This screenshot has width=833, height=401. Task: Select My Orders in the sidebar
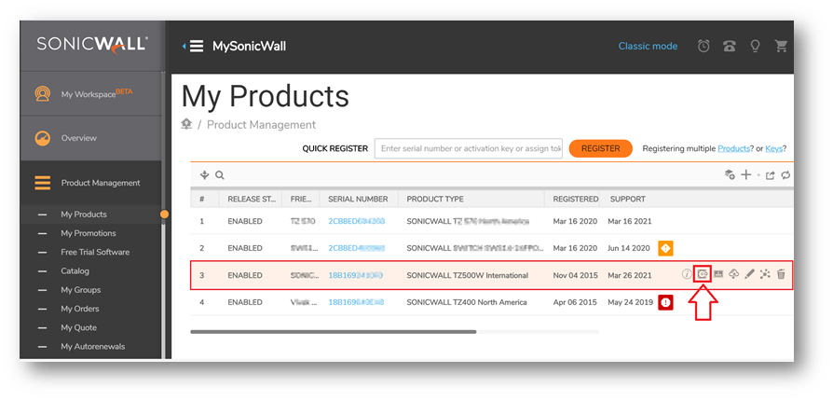(79, 309)
